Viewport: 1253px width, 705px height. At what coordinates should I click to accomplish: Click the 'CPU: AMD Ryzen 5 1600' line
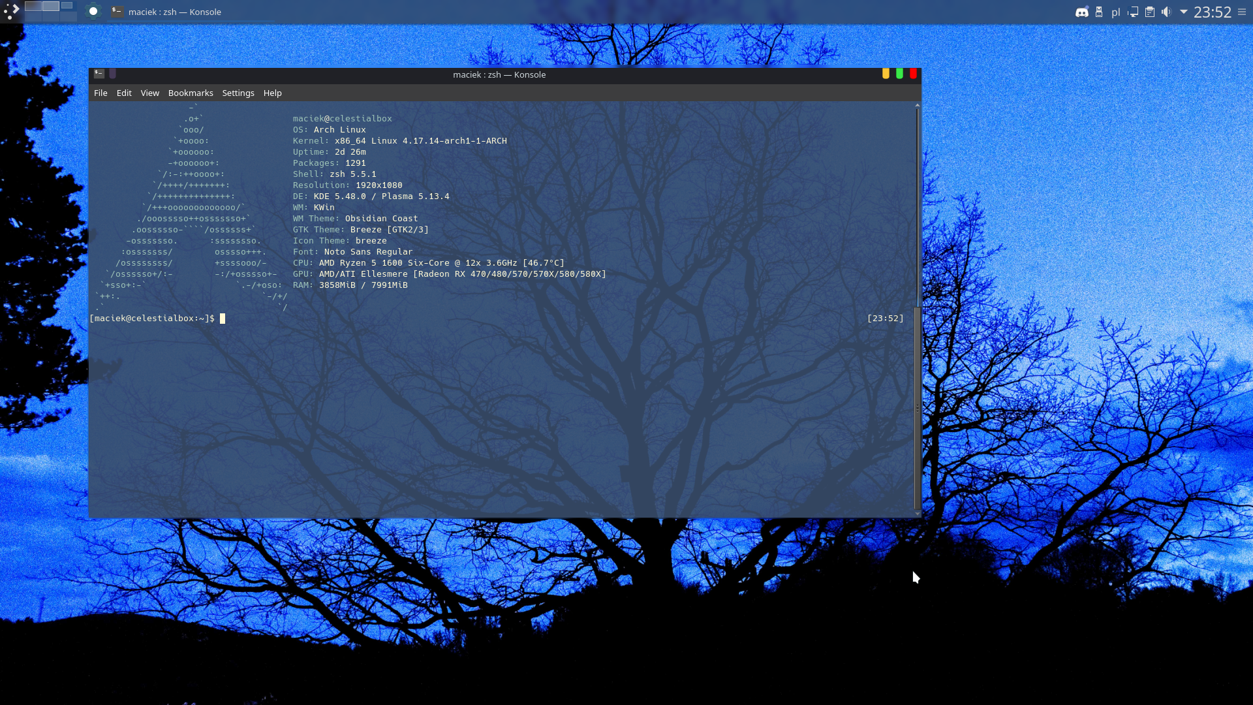(429, 263)
